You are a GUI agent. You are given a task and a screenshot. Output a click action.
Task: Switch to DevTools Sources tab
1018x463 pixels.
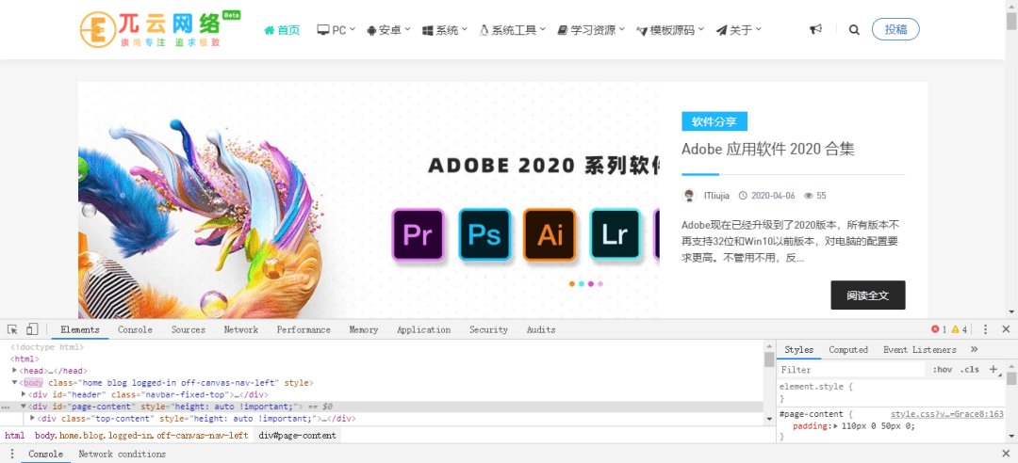[x=189, y=329]
